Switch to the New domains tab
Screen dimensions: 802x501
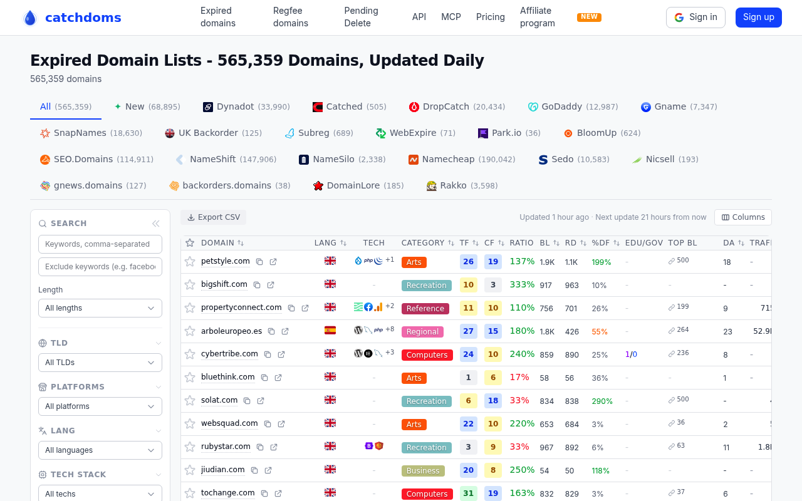(x=147, y=106)
